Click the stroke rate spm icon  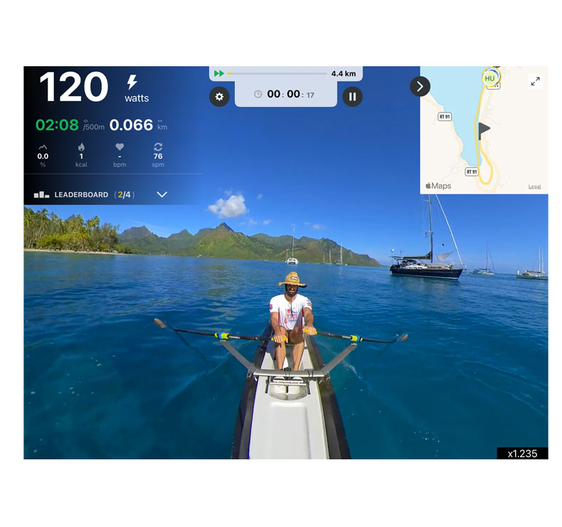click(x=158, y=147)
